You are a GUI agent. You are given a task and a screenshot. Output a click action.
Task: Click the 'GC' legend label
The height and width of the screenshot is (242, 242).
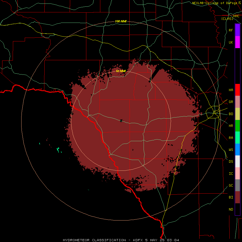click(231, 185)
